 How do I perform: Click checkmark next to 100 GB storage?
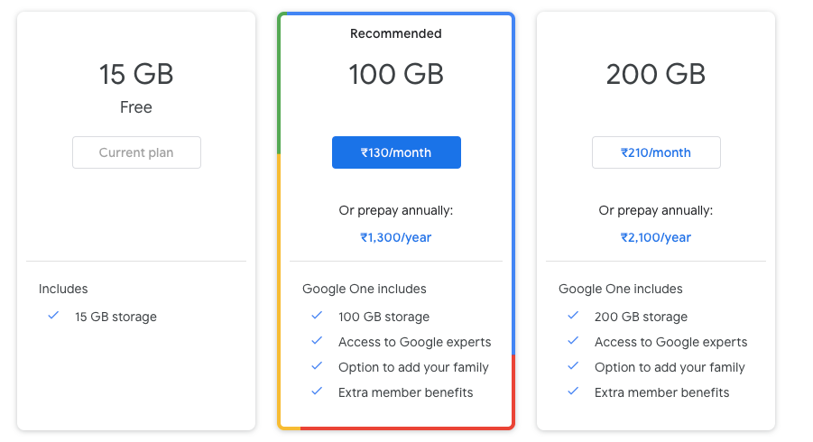pos(317,316)
